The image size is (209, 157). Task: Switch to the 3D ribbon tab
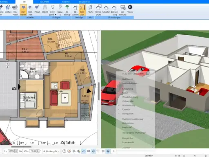pos(24,2)
